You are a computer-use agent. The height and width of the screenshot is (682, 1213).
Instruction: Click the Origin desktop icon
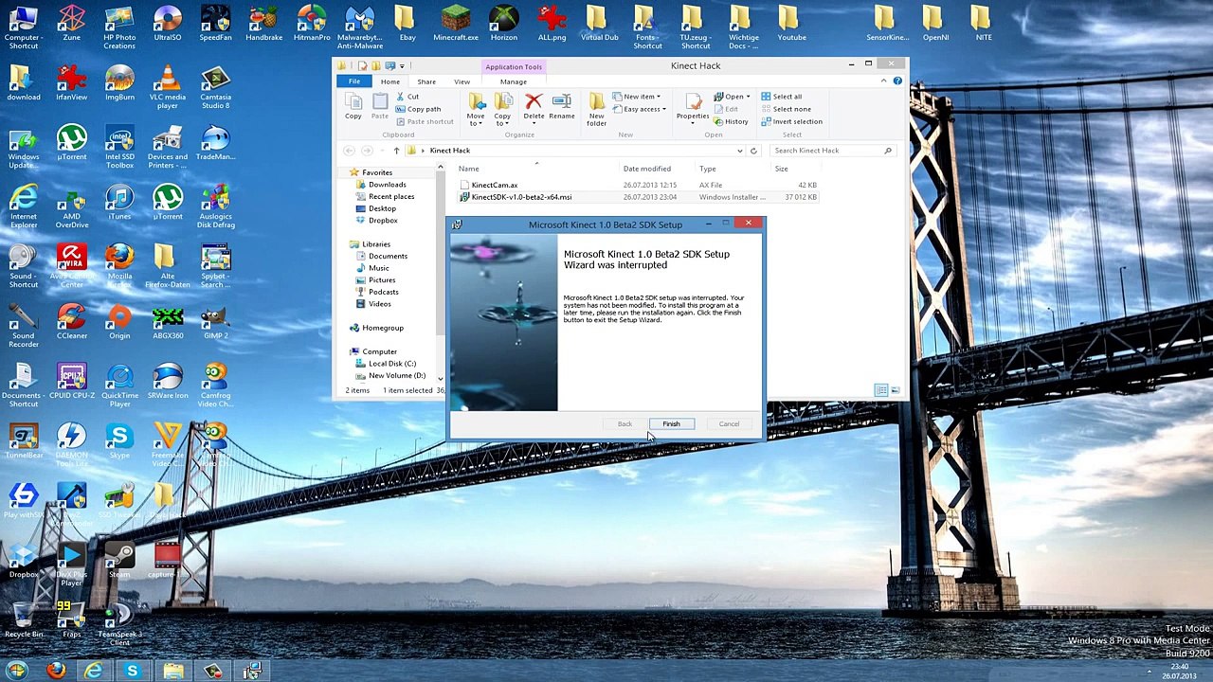[x=119, y=322]
